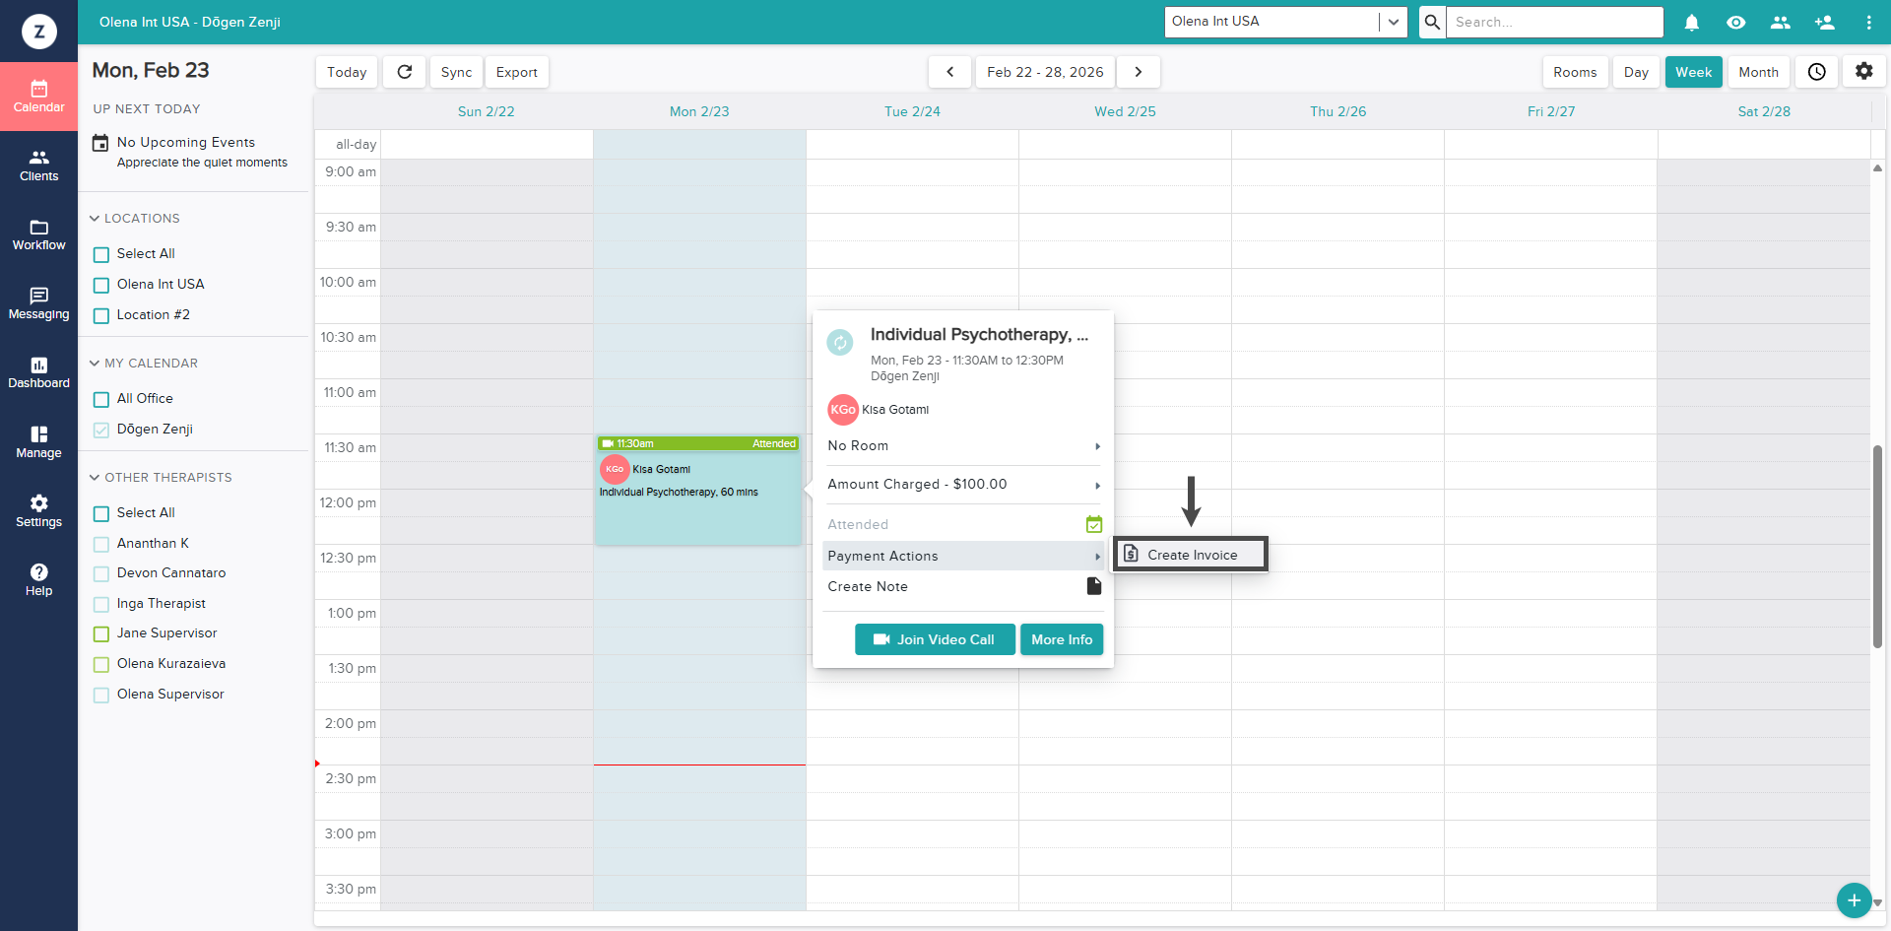Go to Dashboard in sidebar
The width and height of the screenshot is (1891, 931).
pos(38,372)
